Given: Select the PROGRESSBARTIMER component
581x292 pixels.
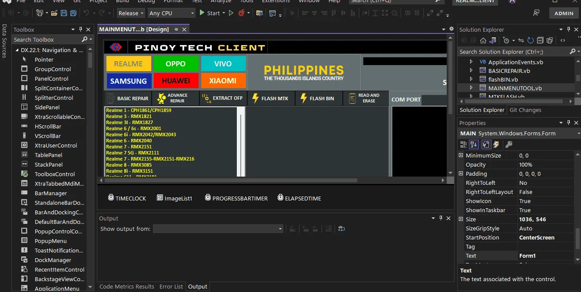Looking at the screenshot, I should [x=236, y=198].
